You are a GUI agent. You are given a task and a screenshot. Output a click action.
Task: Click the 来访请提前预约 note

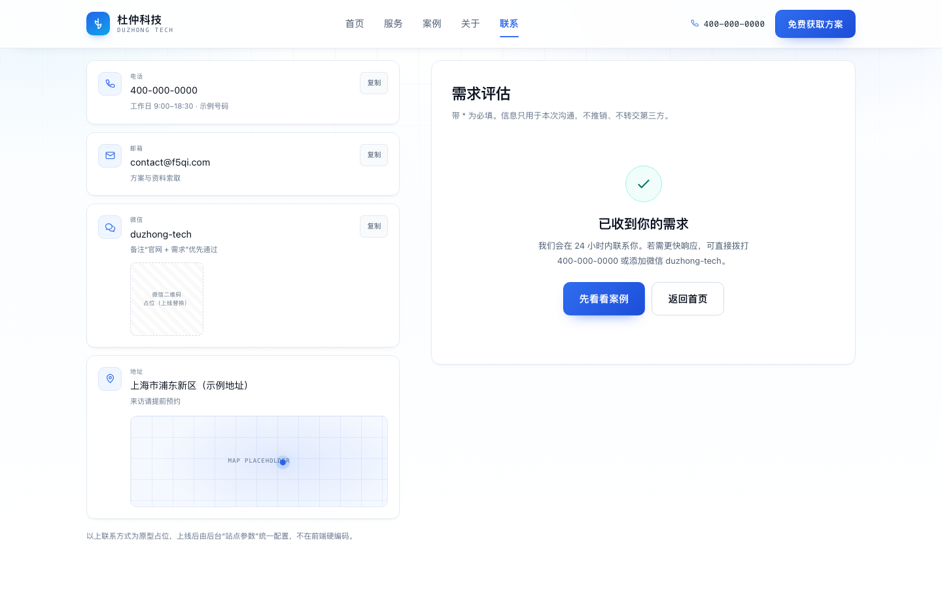(156, 401)
